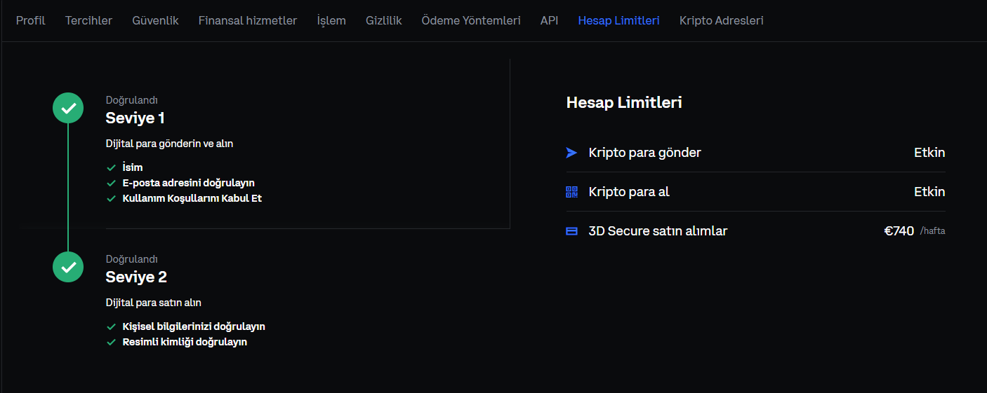Open the Gizlilik tab

coord(383,20)
